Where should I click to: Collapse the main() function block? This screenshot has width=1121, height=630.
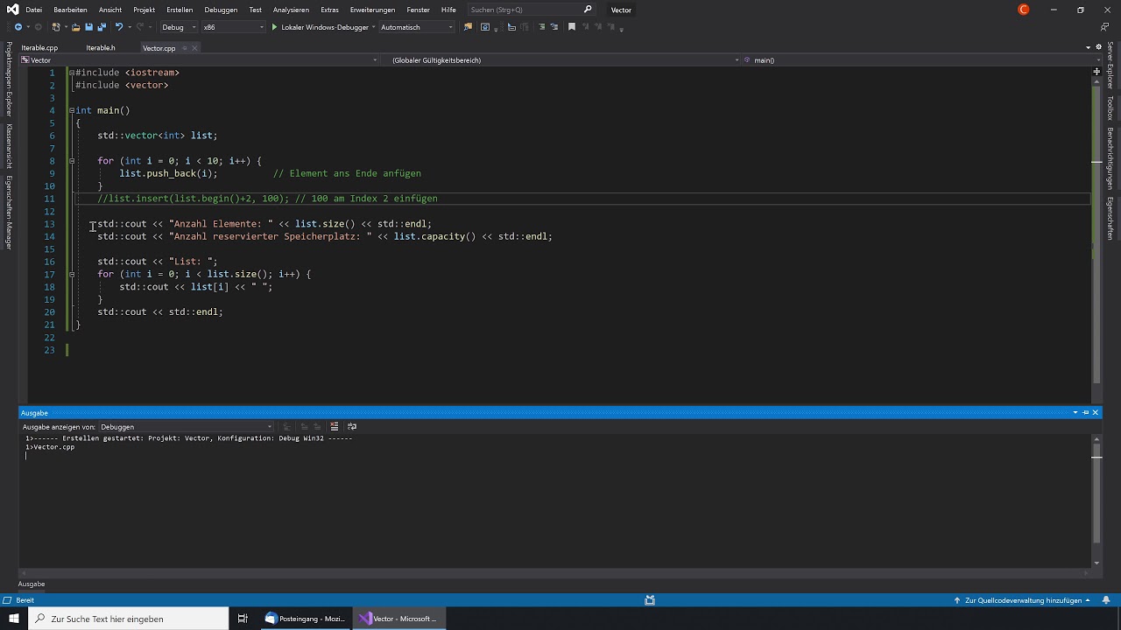[x=72, y=110]
